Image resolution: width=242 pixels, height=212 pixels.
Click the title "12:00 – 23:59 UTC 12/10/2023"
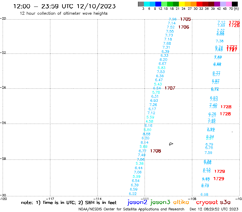tap(64, 6)
